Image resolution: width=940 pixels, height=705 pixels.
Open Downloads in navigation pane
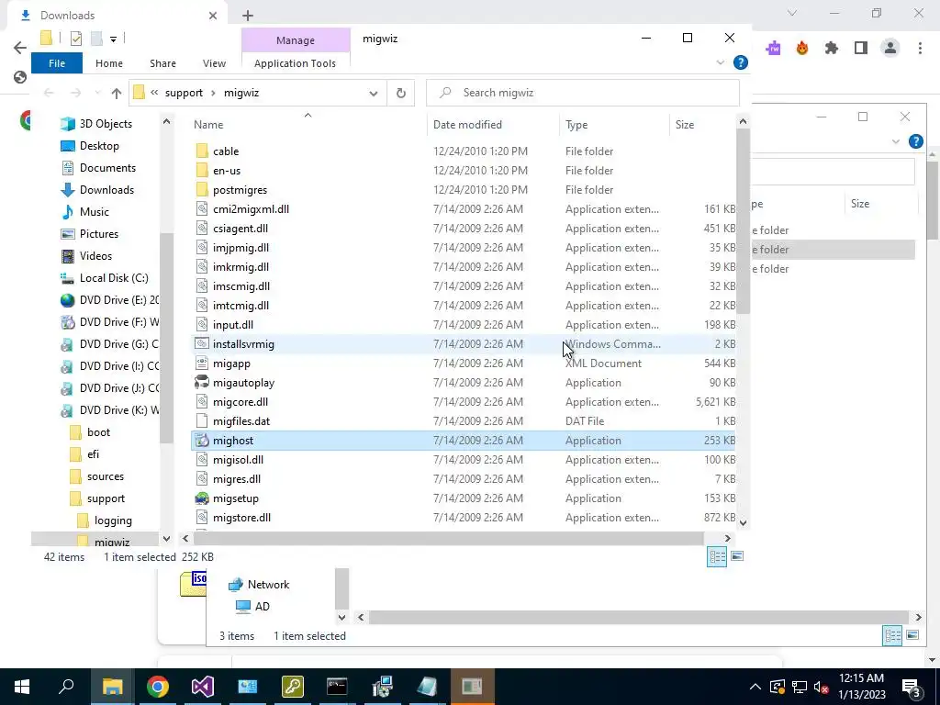click(106, 190)
